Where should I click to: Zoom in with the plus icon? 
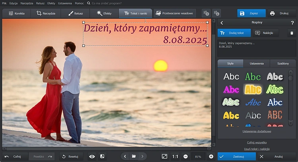pyautogui.click(x=211, y=156)
